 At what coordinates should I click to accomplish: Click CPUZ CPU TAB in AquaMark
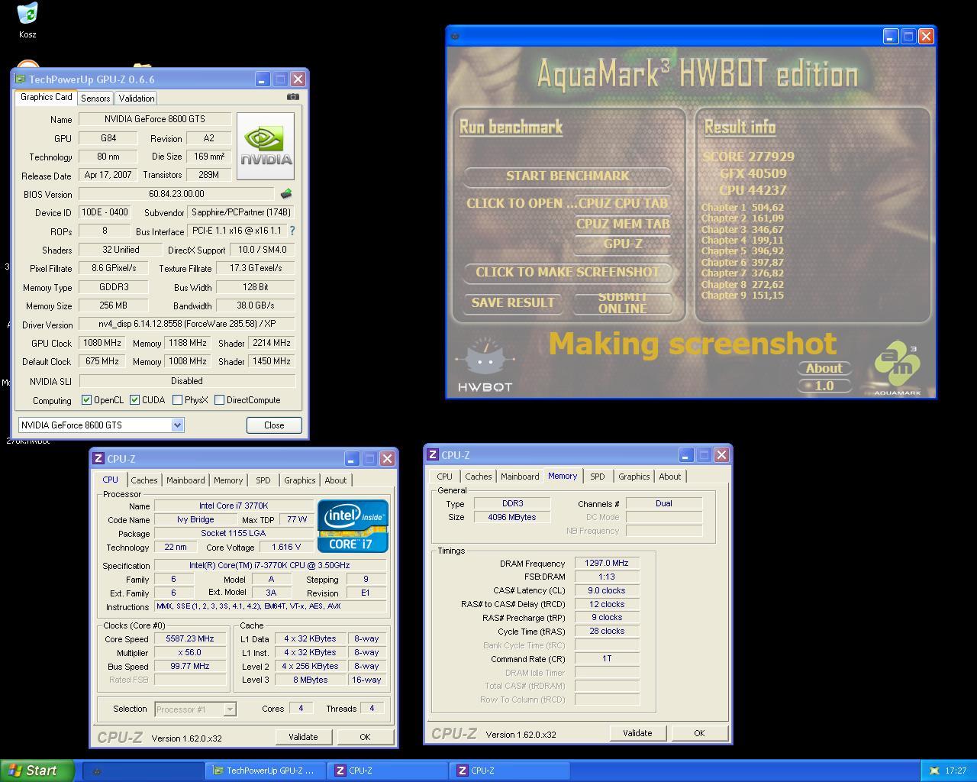(624, 204)
